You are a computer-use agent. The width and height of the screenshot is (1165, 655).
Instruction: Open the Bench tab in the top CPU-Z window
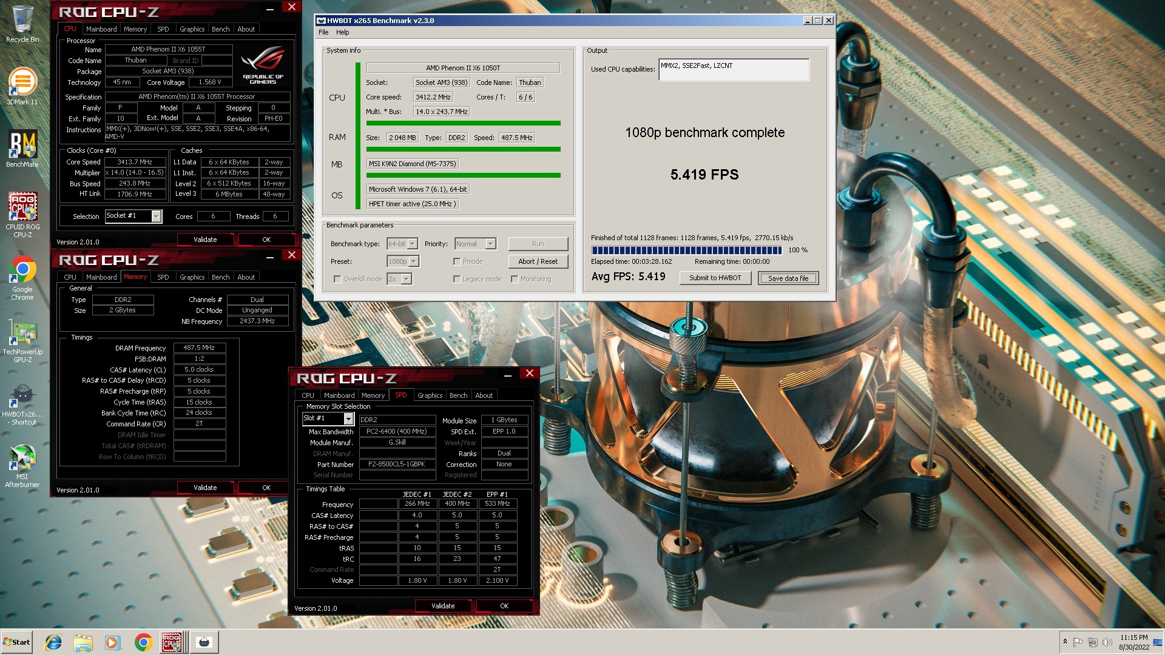tap(221, 29)
